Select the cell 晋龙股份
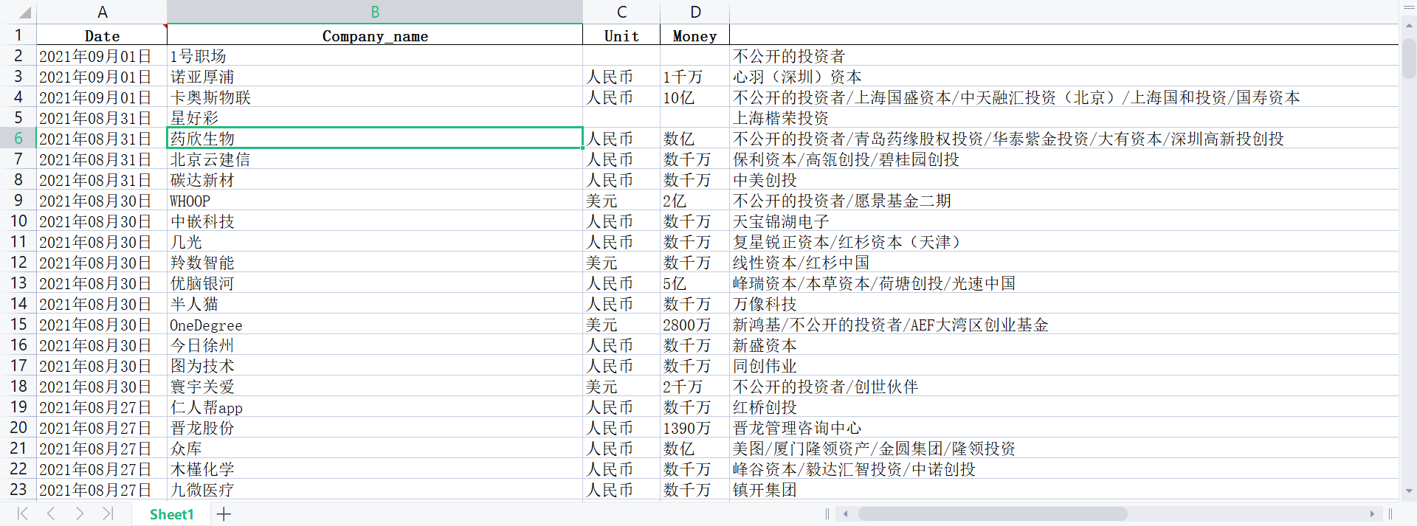This screenshot has width=1417, height=526. [375, 427]
